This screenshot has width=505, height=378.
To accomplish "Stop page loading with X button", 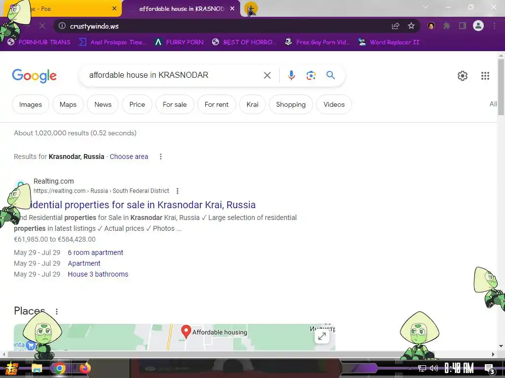I will point(42,26).
